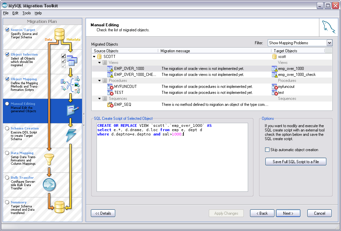Click the sequence error icon beside EMP_SEQ

point(110,105)
